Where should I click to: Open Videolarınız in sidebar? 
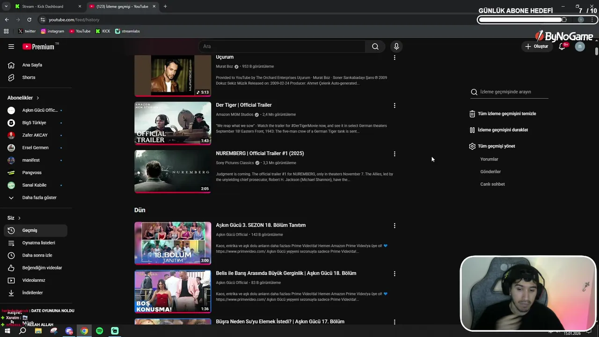coord(36,280)
